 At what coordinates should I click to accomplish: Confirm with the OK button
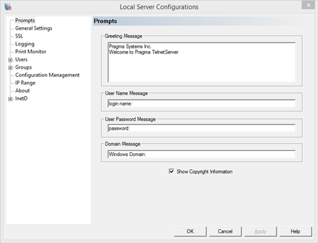coord(190,232)
